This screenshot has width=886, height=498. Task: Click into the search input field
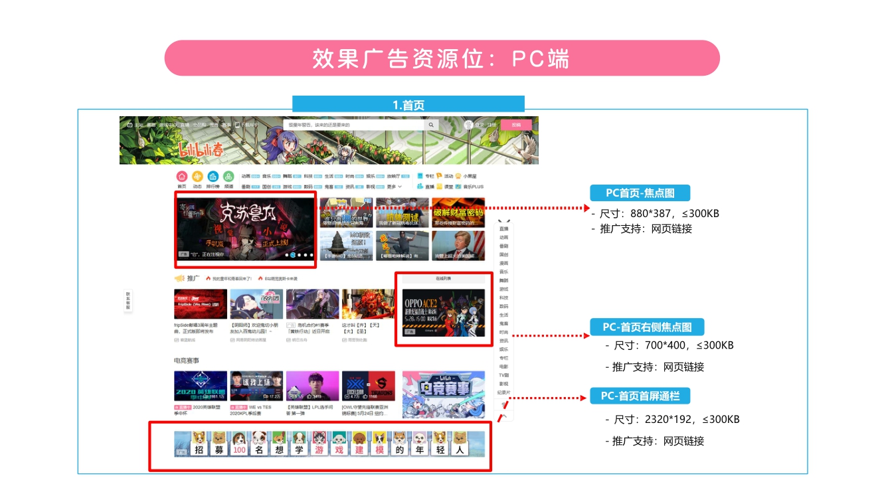point(353,125)
